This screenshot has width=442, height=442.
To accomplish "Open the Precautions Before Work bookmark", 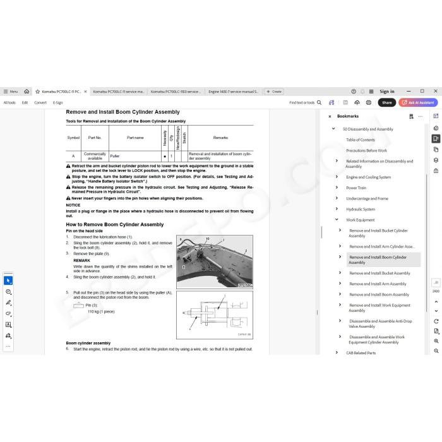I will 366,150.
